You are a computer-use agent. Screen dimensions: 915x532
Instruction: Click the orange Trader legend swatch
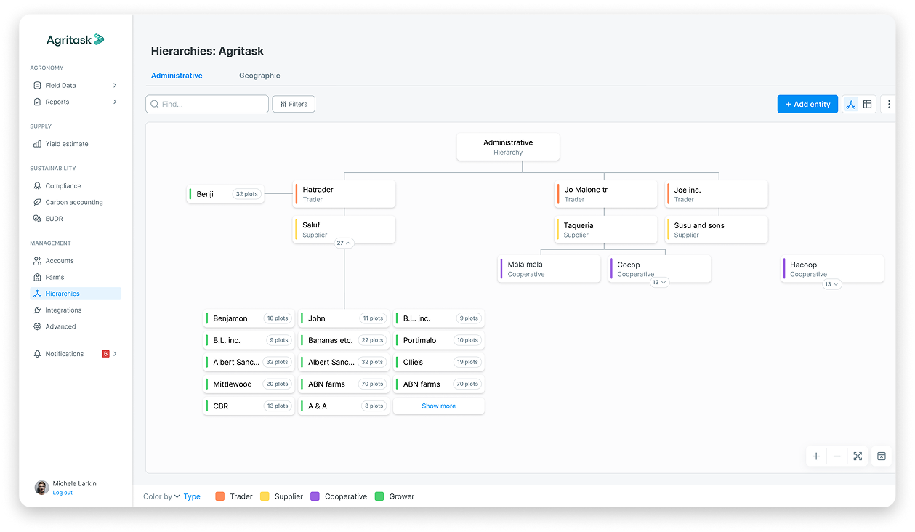coord(220,496)
